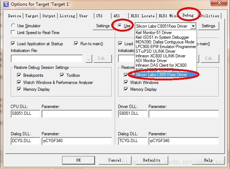The image size is (230, 169).
Task: Confirm with the OK button
Action: [79, 160]
